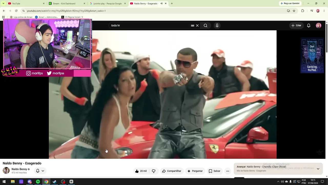
Task: Open the tab search dropdown
Action: 3,4
